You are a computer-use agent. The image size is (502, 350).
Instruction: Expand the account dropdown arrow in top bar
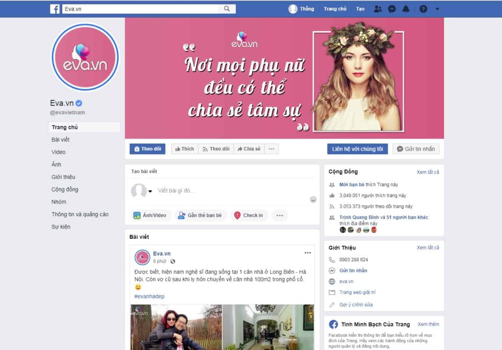coord(437,9)
